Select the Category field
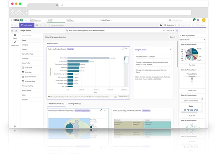This screenshot has width=218, height=157. coord(32,45)
